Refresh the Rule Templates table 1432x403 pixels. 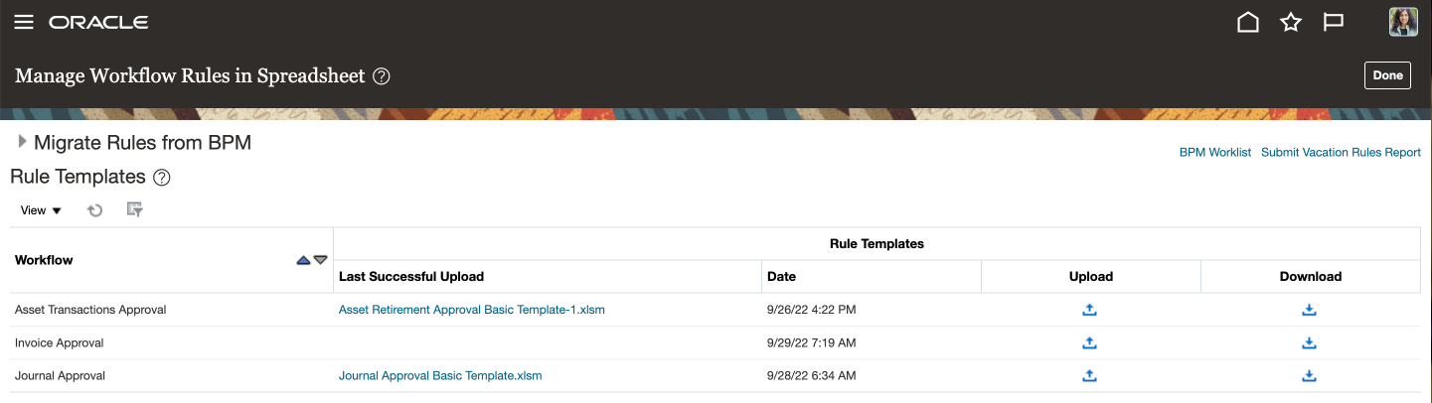tap(95, 210)
